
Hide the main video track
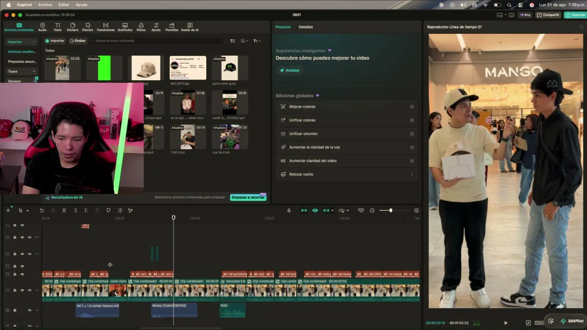click(22, 290)
